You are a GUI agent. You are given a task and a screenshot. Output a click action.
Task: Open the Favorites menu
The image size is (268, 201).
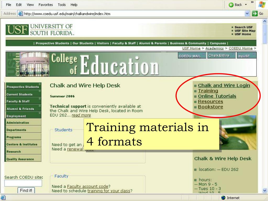click(x=46, y=5)
